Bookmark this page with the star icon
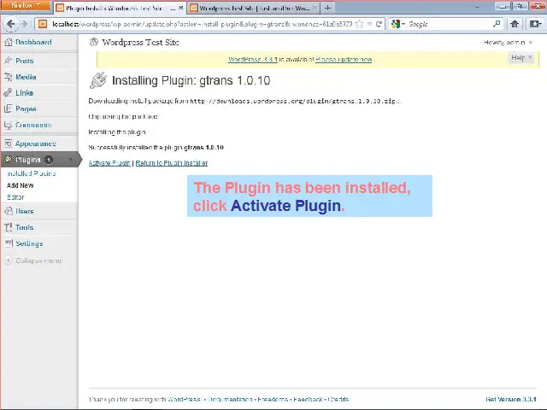Viewport: 547px width, 410px height. (359, 24)
